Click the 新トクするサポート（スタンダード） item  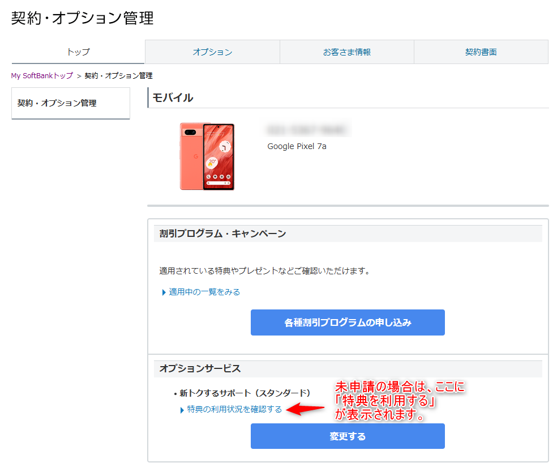[x=245, y=393]
